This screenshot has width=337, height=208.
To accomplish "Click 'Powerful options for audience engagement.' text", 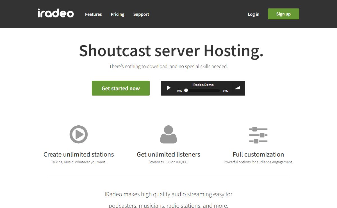I will pyautogui.click(x=258, y=162).
